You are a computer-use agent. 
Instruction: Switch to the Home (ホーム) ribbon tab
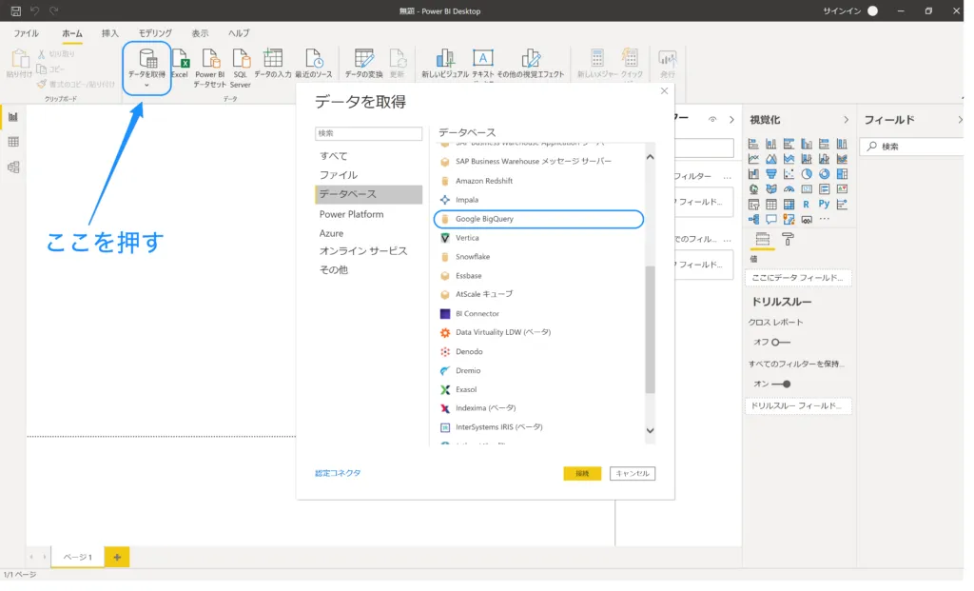(72, 33)
